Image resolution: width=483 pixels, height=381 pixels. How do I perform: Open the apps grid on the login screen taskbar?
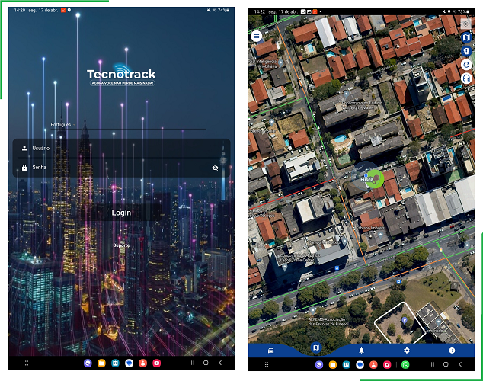coord(26,363)
